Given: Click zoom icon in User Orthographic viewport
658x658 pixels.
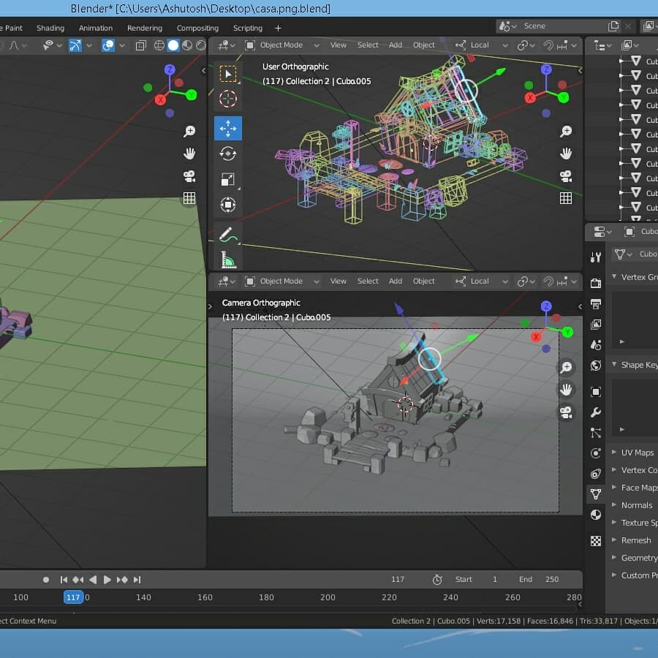Looking at the screenshot, I should pyautogui.click(x=566, y=132).
